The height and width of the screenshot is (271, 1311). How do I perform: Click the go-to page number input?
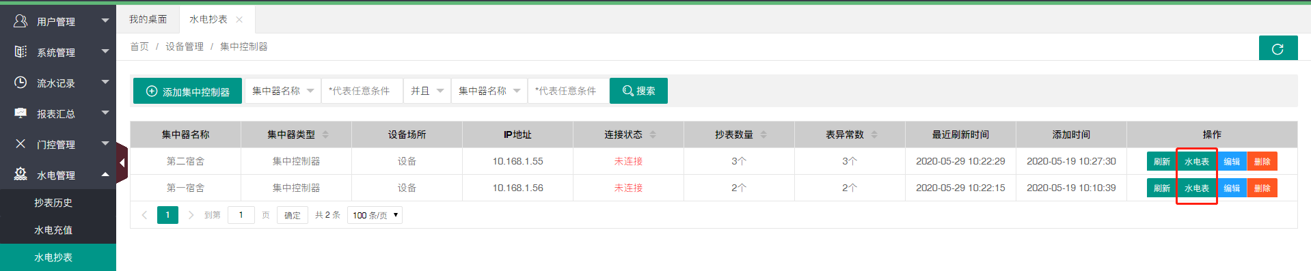(241, 215)
